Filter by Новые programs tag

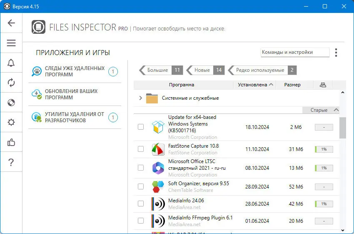pos(205,70)
